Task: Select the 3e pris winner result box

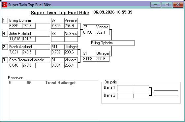Action: 166,93
